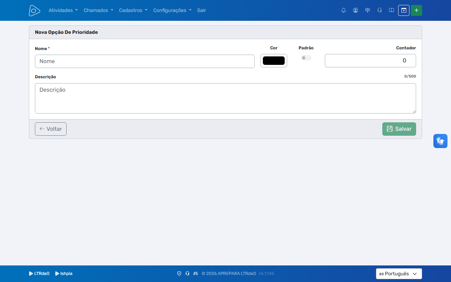The height and width of the screenshot is (282, 451).
Task: Open the sign language accessibility widget
Action: tap(440, 141)
